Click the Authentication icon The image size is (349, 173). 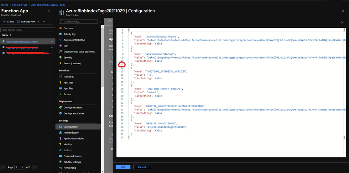(x=60, y=133)
